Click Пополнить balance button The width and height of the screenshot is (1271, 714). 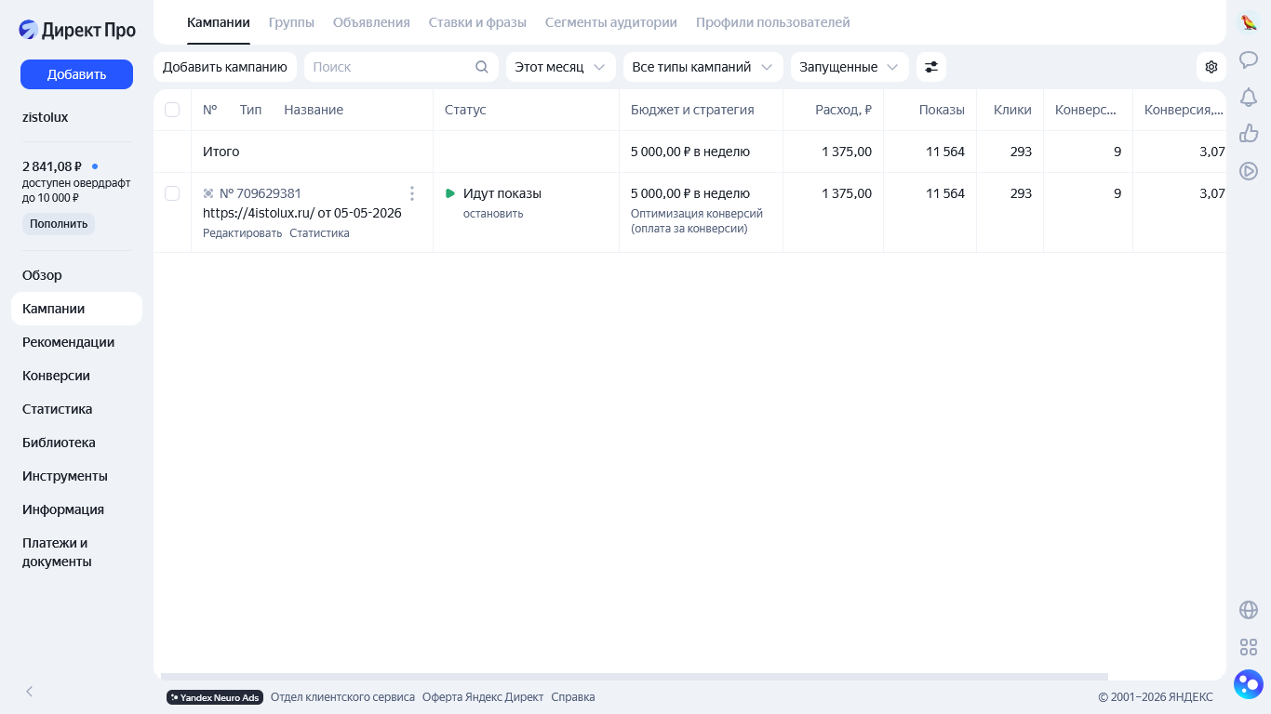click(x=59, y=224)
